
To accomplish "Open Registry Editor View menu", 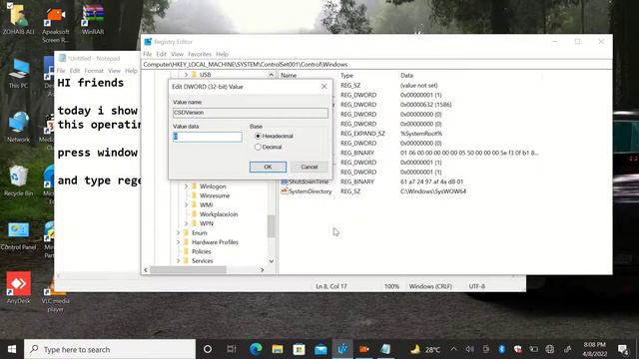I will coord(177,54).
